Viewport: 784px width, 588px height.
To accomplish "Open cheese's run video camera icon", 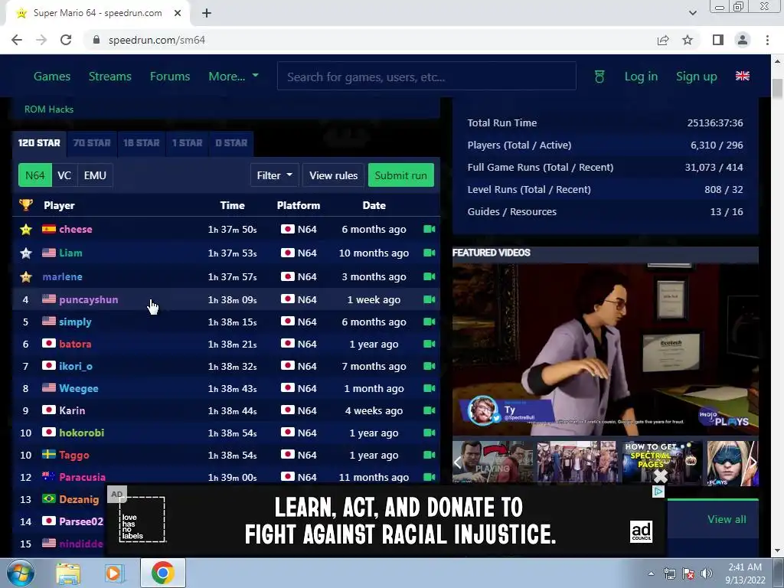I will coord(429,229).
